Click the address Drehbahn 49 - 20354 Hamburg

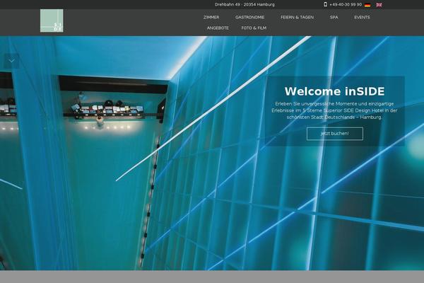[245, 5]
